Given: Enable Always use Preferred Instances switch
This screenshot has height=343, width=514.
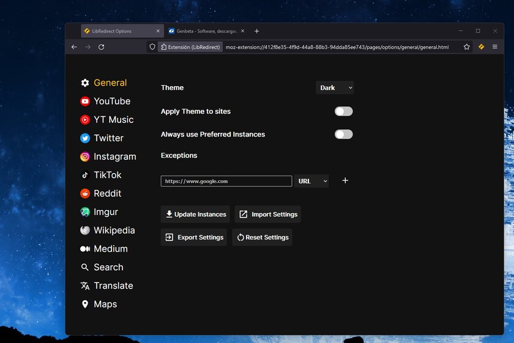Looking at the screenshot, I should 343,134.
